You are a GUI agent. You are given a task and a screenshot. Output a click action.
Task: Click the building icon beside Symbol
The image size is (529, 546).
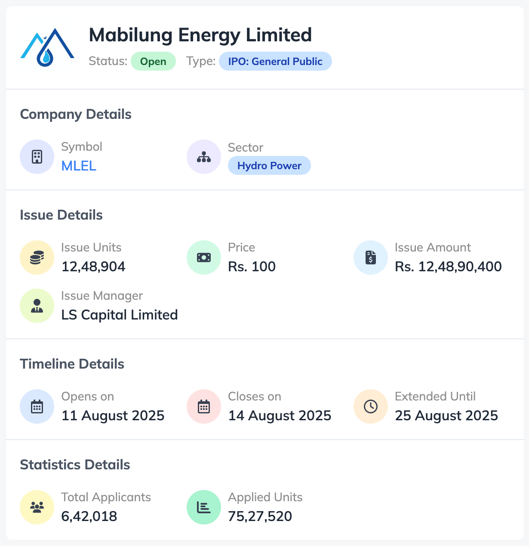[37, 157]
